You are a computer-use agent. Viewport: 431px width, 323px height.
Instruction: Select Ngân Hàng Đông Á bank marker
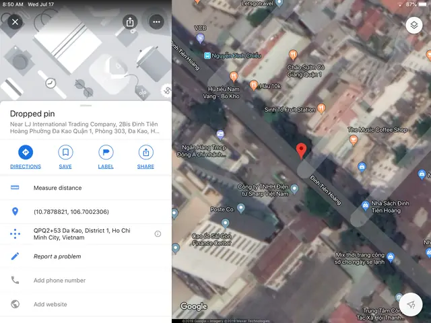point(220,135)
